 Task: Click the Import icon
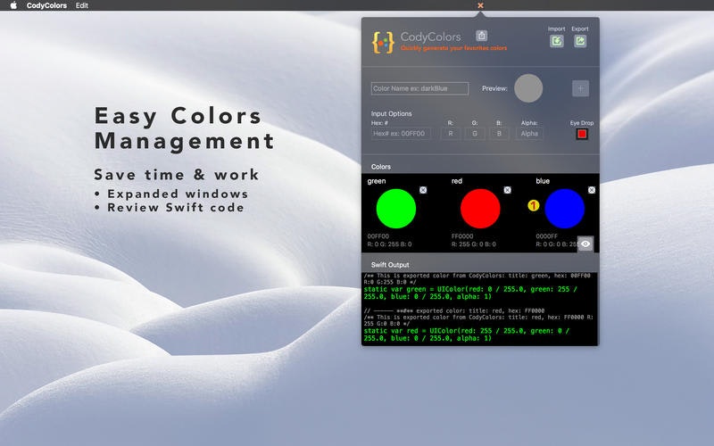[x=556, y=41]
